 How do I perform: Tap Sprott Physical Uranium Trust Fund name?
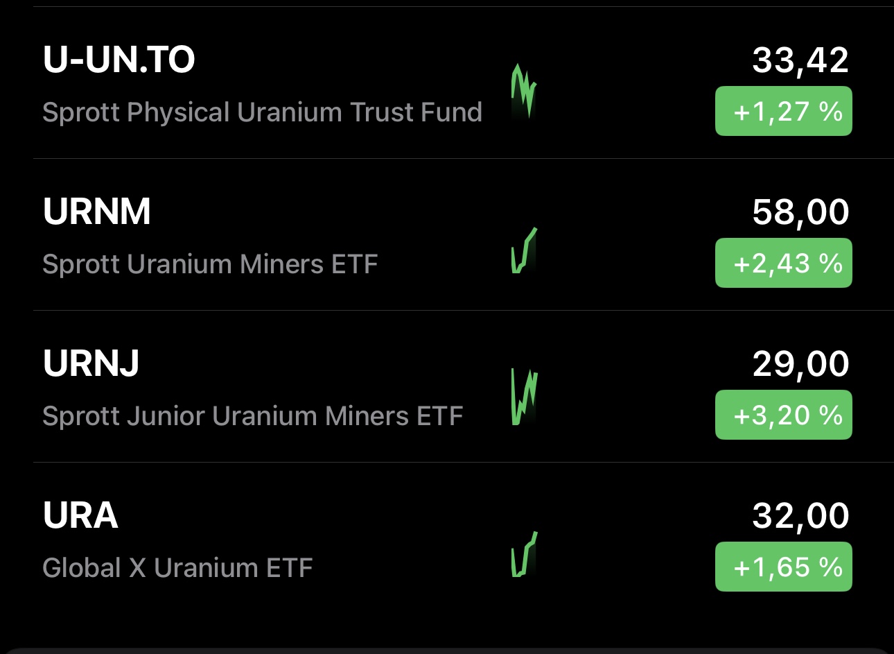[262, 112]
